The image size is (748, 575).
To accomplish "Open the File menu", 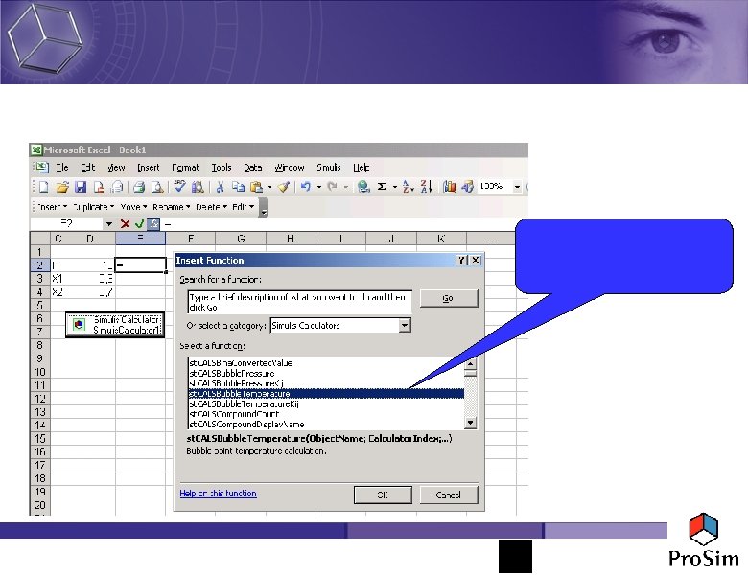I will (x=62, y=168).
